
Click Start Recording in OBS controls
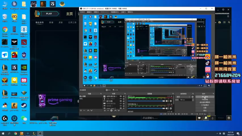point(205,99)
